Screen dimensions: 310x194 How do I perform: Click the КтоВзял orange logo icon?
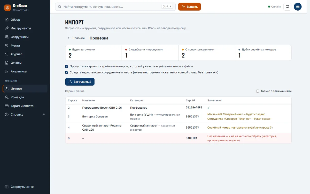click(7, 8)
